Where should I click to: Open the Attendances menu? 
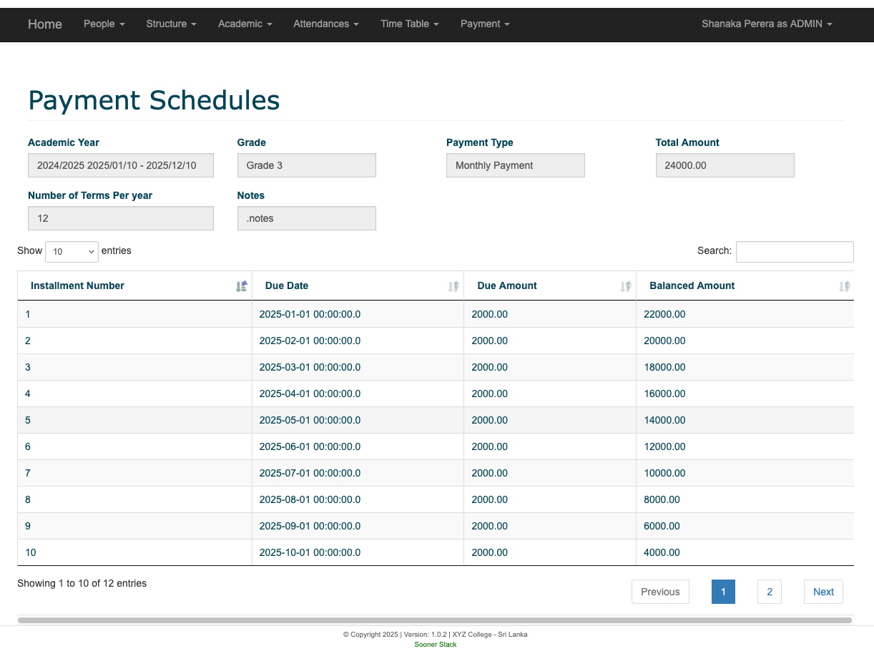325,24
